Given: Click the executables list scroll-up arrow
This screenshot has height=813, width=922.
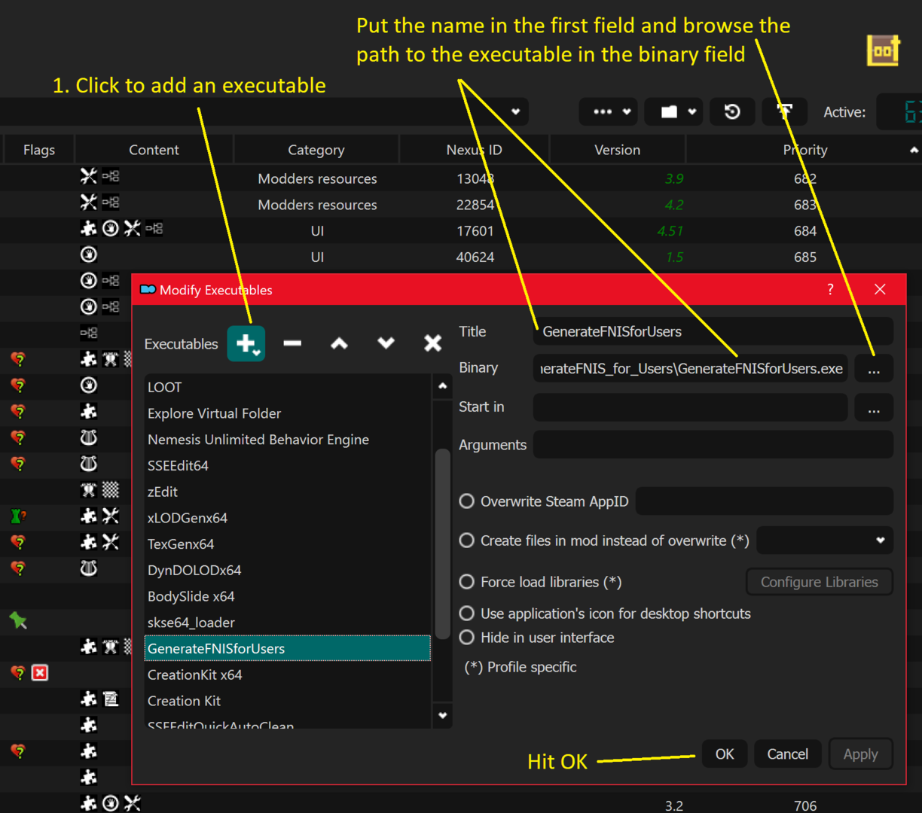Looking at the screenshot, I should tap(443, 386).
